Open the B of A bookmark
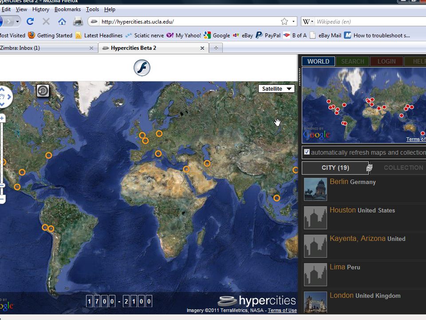Screen dimensions: 426x320 coord(295,36)
